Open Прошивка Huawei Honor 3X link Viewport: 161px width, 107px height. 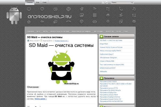pos(110,99)
